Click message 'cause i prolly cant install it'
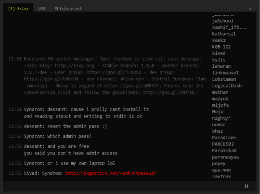 pos(110,109)
